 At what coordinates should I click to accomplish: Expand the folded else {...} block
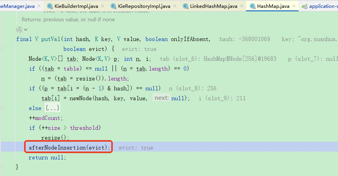[52, 108]
